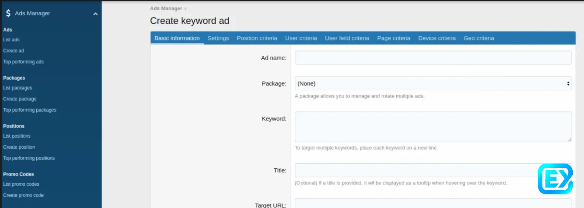The width and height of the screenshot is (584, 208).
Task: Click the Packages section heading
Action: 14,78
